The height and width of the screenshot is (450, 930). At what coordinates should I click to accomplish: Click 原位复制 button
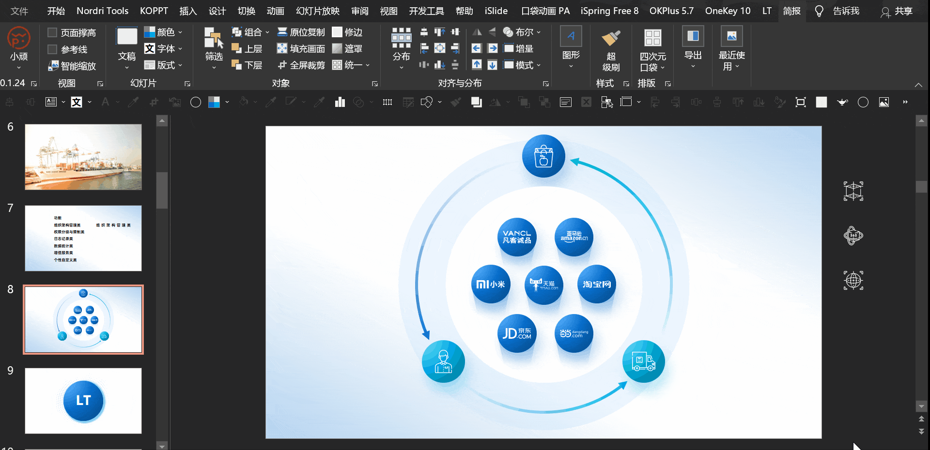coord(301,32)
